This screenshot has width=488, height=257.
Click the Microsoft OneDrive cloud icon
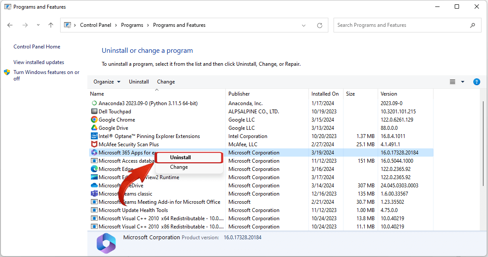pos(94,185)
